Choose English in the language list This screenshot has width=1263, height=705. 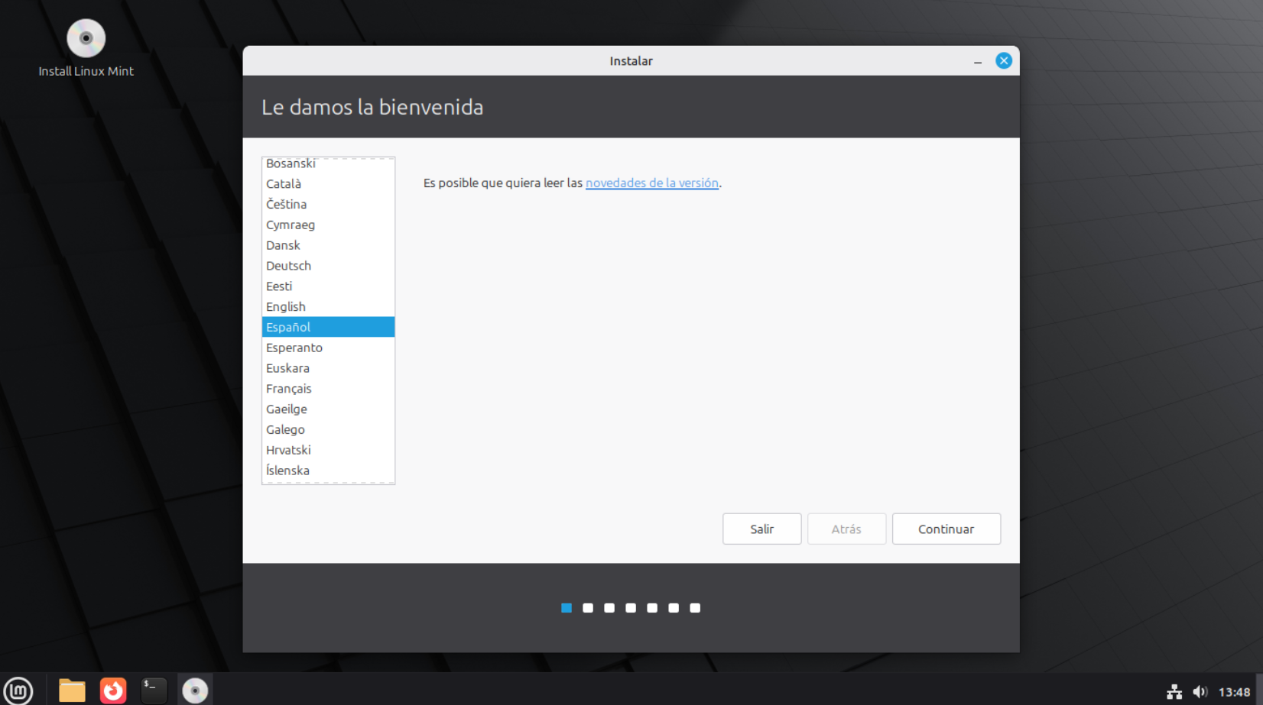click(x=286, y=307)
